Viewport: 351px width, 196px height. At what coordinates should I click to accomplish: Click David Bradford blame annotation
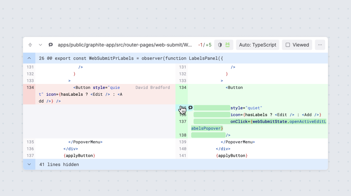pos(153,88)
